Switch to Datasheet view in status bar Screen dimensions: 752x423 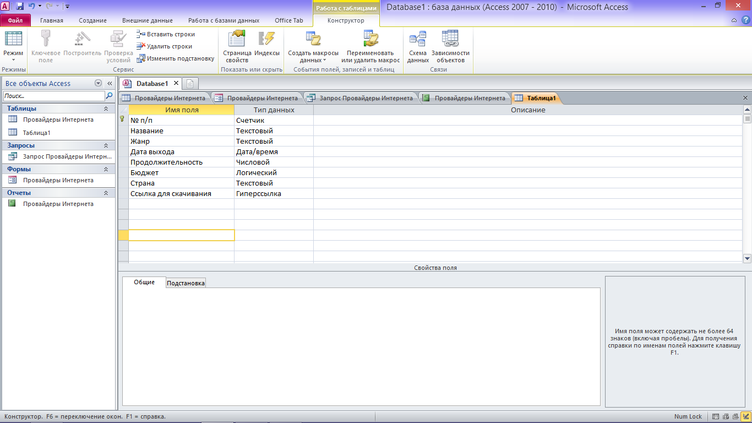(x=716, y=416)
